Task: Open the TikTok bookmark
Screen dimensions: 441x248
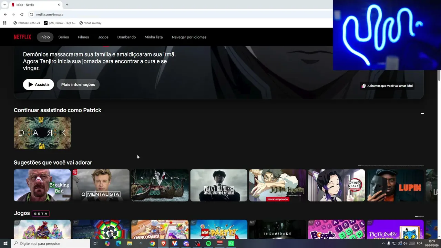Action: [x=60, y=23]
